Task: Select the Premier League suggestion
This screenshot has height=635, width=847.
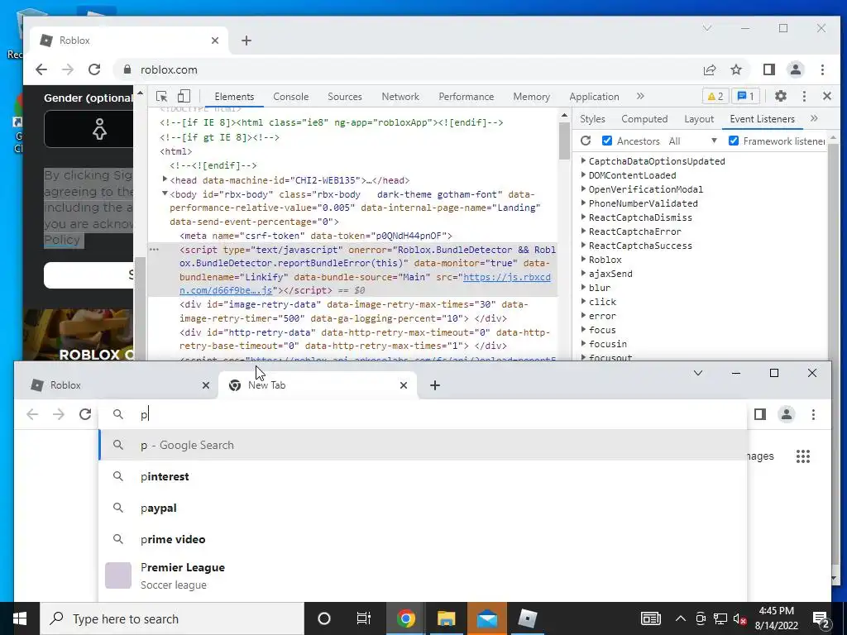Action: (423, 575)
